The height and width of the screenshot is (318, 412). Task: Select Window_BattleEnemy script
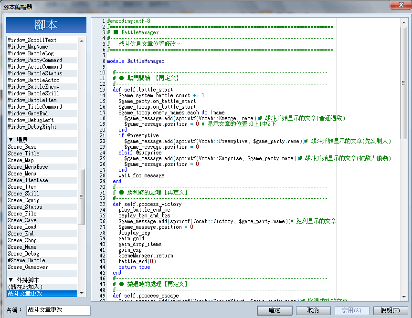(42, 87)
